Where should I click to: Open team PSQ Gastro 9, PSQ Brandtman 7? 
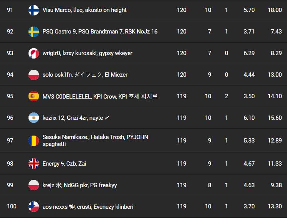click(100, 32)
